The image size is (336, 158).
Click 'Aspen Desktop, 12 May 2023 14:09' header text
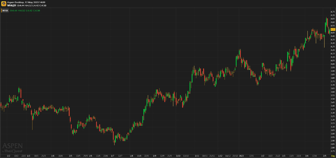(x=26, y=2)
